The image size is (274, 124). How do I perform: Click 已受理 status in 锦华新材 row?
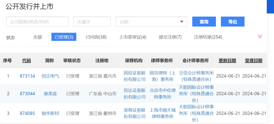pos(73,113)
